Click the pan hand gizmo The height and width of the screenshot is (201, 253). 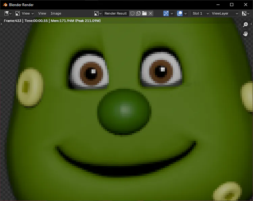pyautogui.click(x=246, y=34)
